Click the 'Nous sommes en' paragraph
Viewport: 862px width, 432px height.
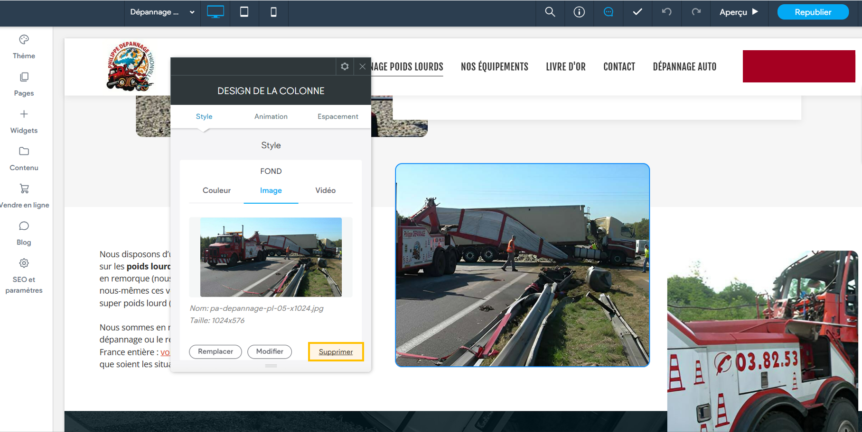pos(135,346)
